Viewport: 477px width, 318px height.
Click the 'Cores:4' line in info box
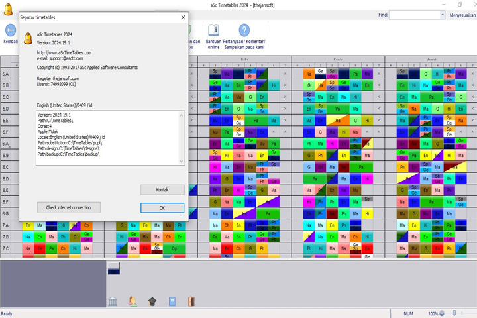[44, 126]
